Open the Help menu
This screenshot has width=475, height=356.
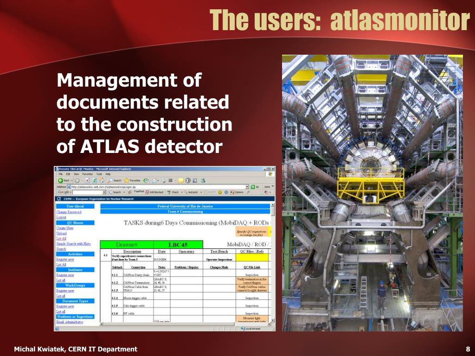pyautogui.click(x=108, y=174)
